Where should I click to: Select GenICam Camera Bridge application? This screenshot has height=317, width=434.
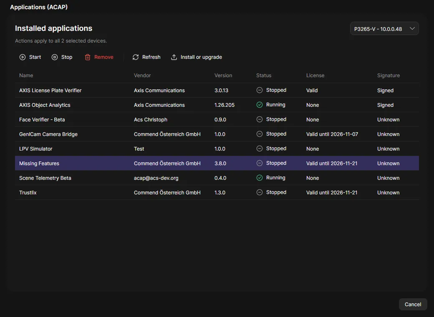tap(217, 134)
